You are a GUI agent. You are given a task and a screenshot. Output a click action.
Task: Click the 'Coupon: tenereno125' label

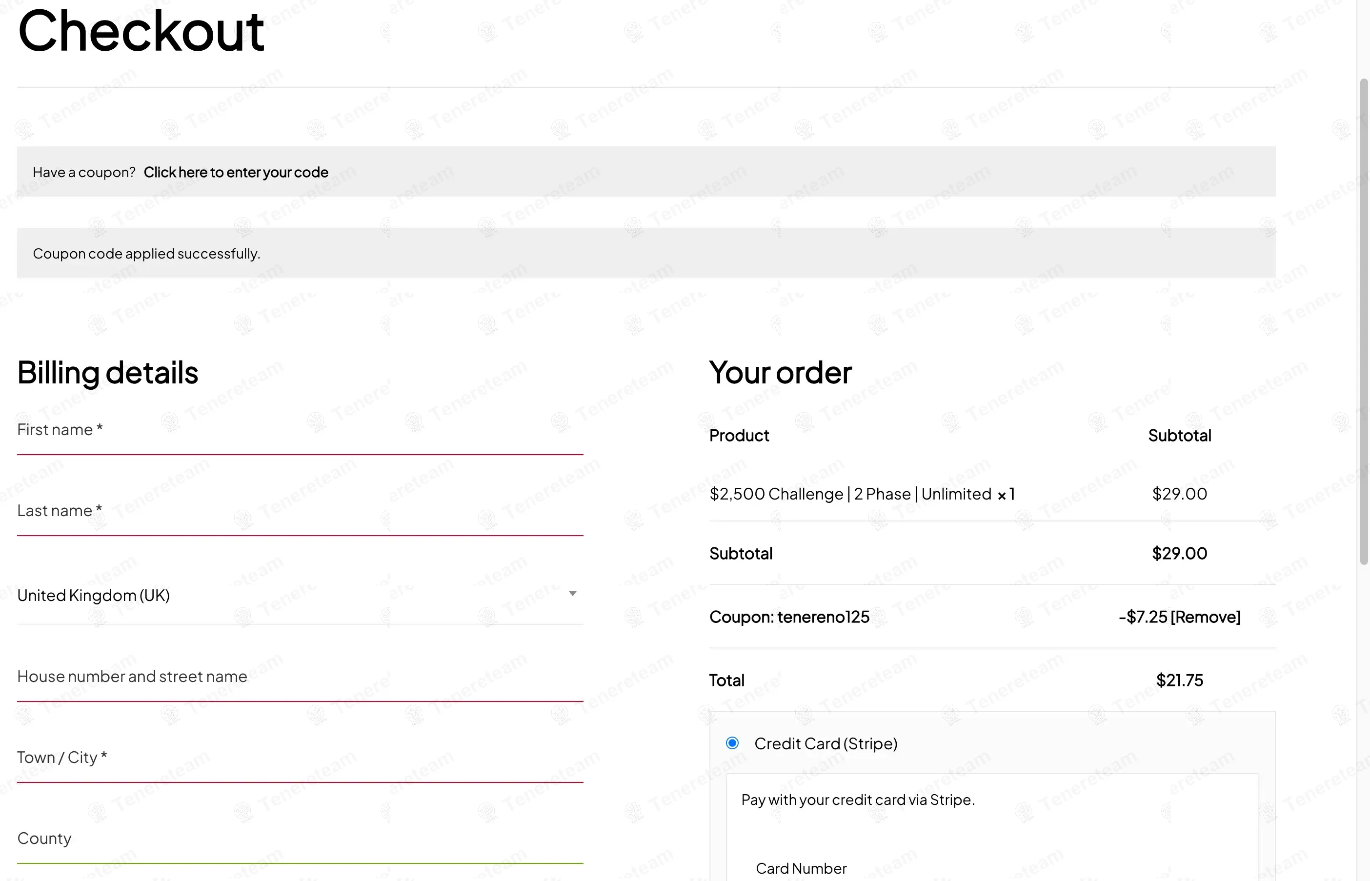[x=789, y=617]
